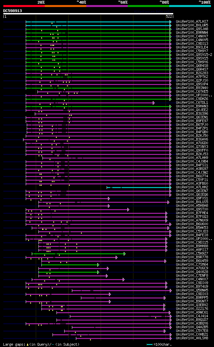Click the arrowhead ending the C5Y7E8 alignment
Image resolution: width=214 pixels, height=347 pixels.
(165, 331)
